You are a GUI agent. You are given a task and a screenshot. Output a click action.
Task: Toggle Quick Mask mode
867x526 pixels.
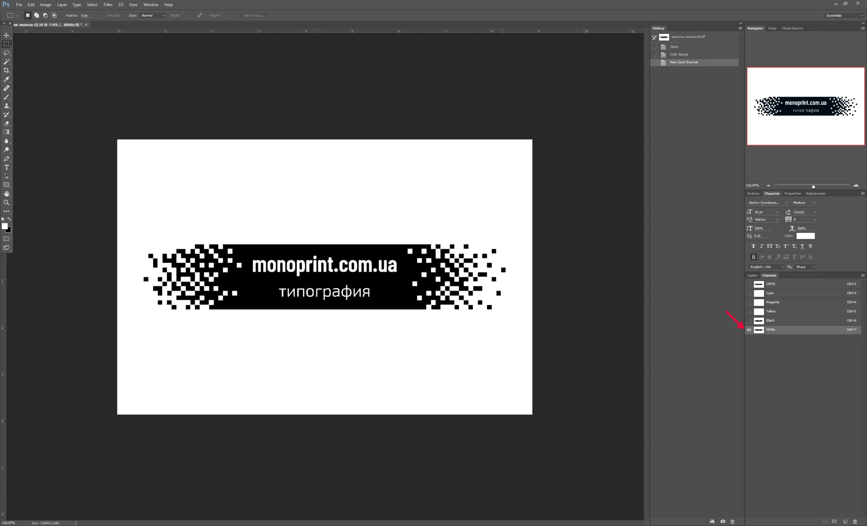point(6,239)
